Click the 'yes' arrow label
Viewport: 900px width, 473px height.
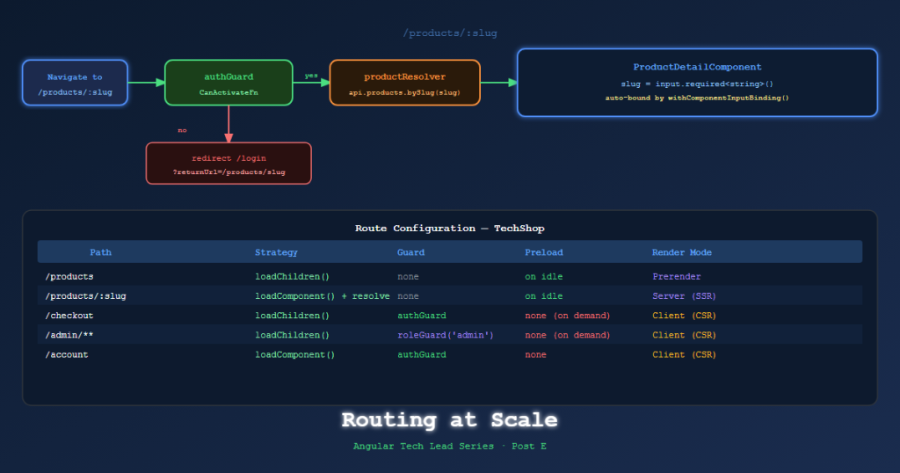coord(311,76)
